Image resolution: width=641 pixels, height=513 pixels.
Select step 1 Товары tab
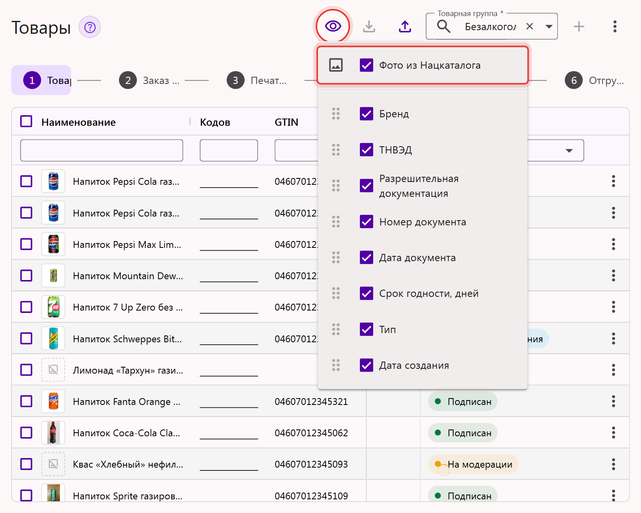[41, 80]
